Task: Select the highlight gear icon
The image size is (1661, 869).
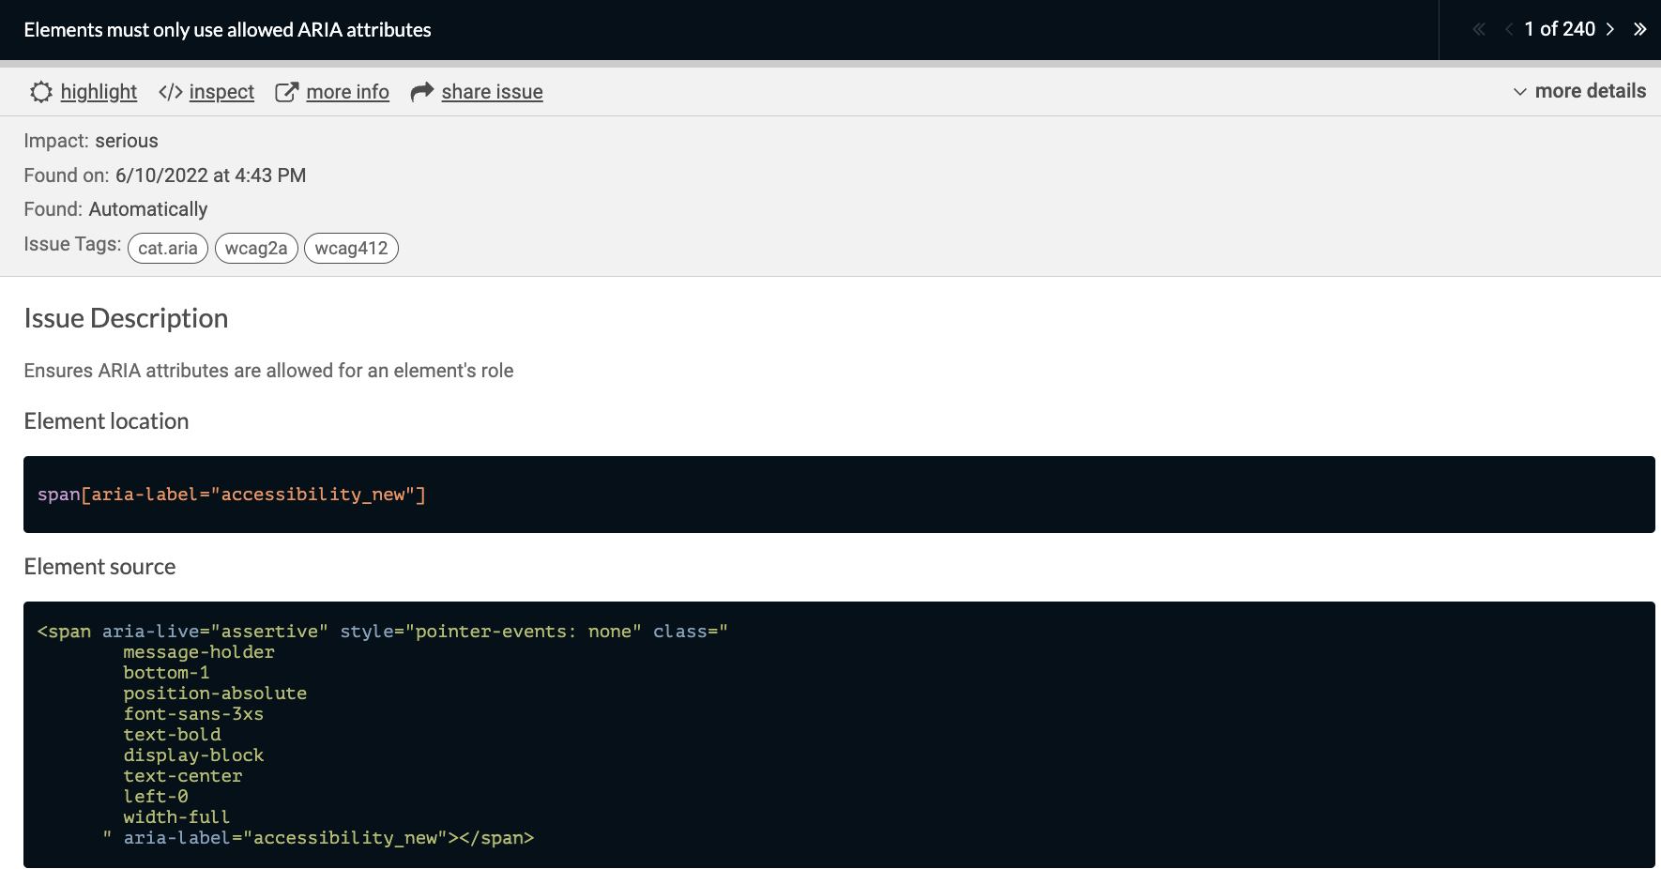Action: [x=41, y=91]
